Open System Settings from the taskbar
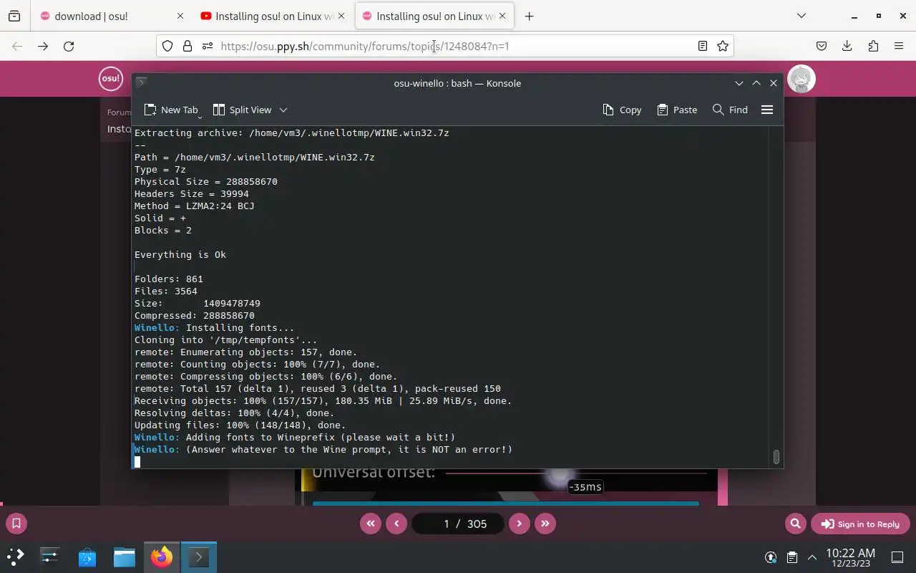Viewport: 916px width, 573px height. click(x=50, y=557)
